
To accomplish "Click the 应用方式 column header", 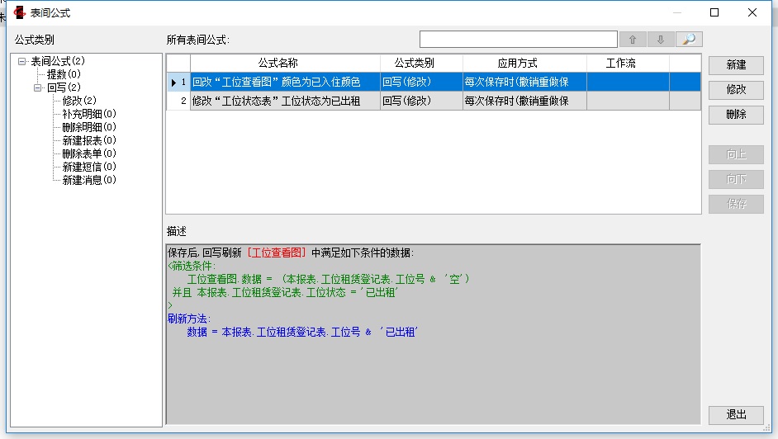I will coord(517,63).
